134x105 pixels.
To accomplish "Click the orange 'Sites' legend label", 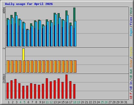I will click(x=131, y=64).
